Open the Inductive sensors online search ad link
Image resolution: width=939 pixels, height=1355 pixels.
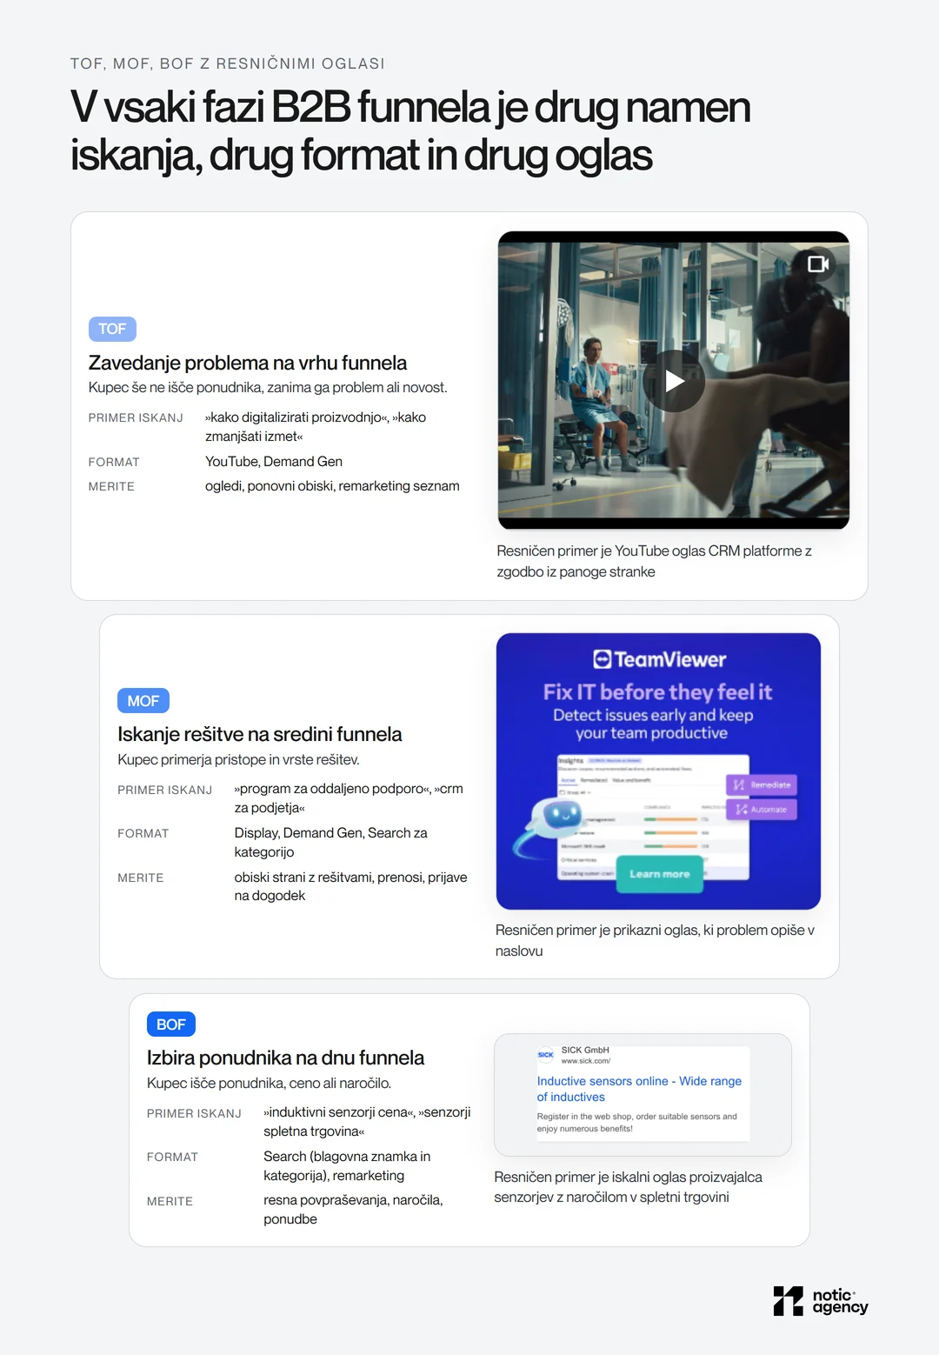point(639,1089)
